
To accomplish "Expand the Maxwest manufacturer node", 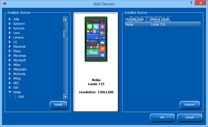I will click(x=10, y=46).
